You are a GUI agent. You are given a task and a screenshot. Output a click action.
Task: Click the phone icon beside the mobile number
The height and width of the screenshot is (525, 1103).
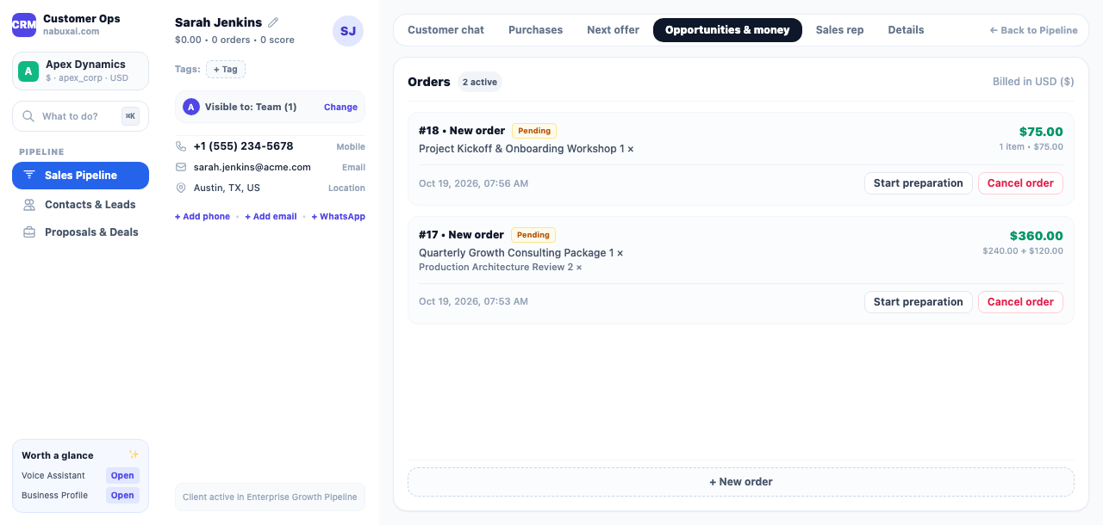pyautogui.click(x=181, y=146)
